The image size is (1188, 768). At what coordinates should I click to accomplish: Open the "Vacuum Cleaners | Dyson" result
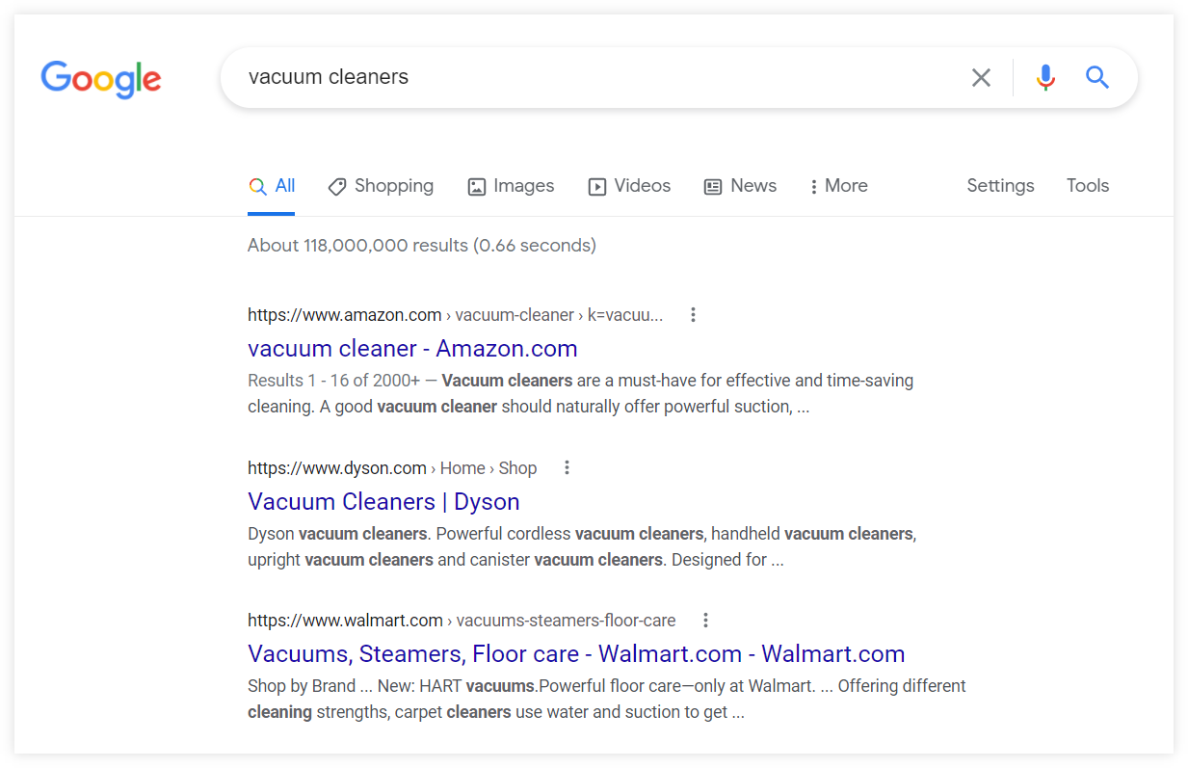click(x=383, y=502)
